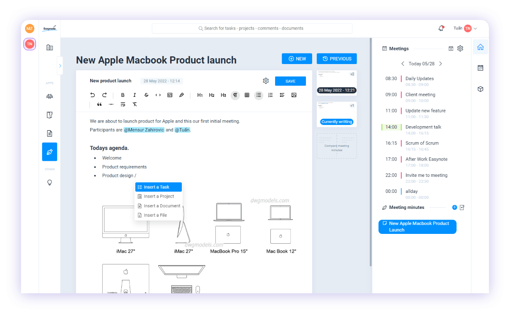Open Meetings panel settings gear
Image resolution: width=510 pixels, height=328 pixels.
coord(460,48)
